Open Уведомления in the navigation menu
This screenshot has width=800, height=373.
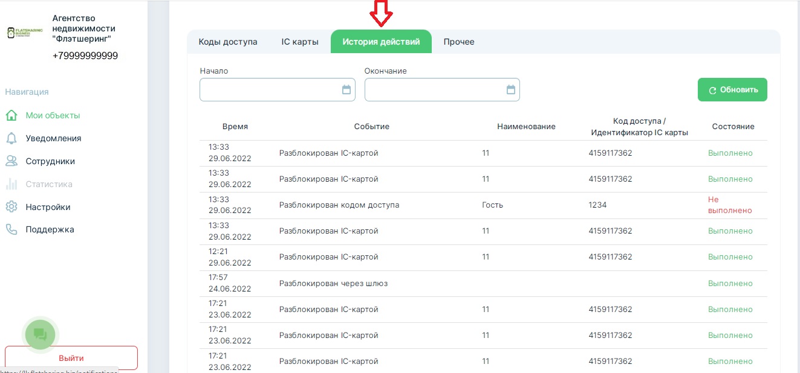(x=53, y=138)
